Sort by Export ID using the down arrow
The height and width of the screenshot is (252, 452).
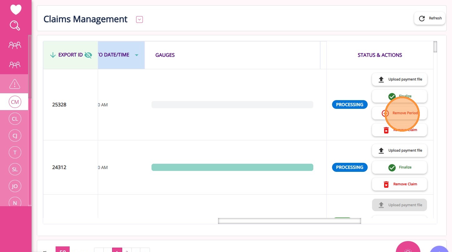[x=52, y=55]
